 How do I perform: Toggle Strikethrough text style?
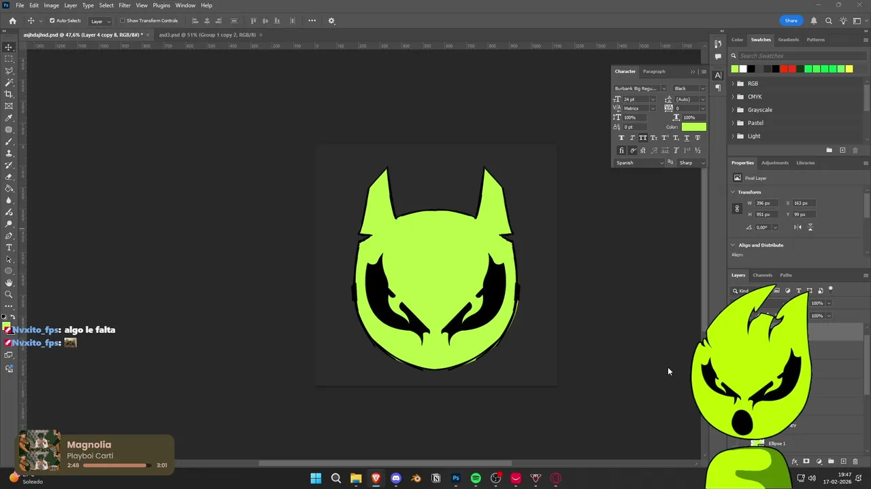697,138
